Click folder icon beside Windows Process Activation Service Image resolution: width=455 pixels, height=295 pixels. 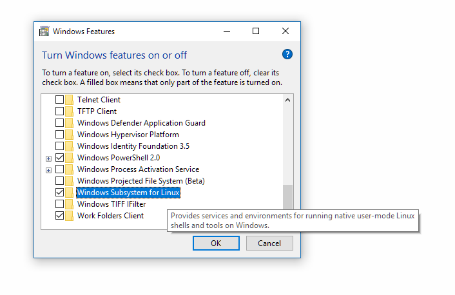[x=69, y=169]
